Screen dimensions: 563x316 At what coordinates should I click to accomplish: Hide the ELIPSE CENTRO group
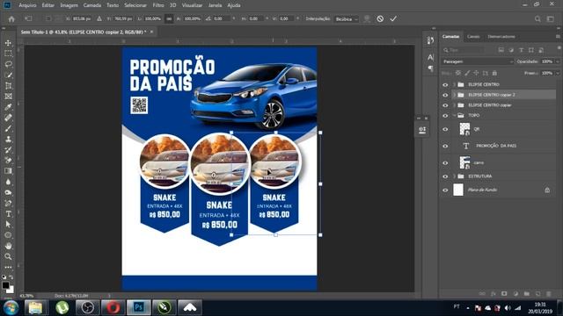coord(445,85)
